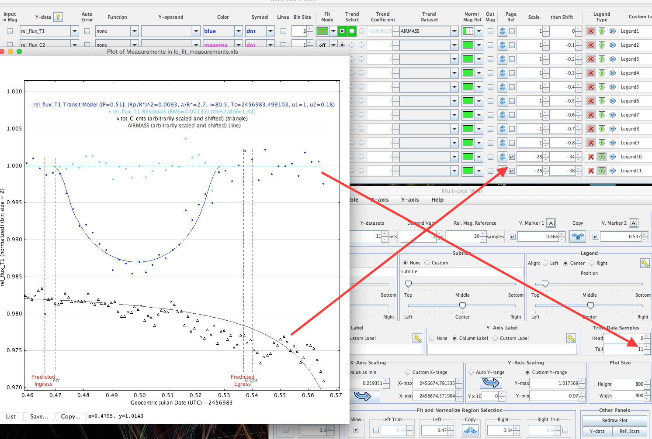Screen dimensions: 652x439
Task: Click the Copy arrows icon between the V. Markers
Action: [x=578, y=237]
